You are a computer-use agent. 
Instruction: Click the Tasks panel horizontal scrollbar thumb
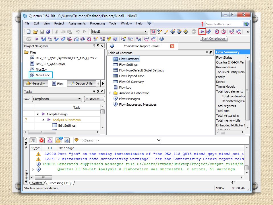click(42, 132)
